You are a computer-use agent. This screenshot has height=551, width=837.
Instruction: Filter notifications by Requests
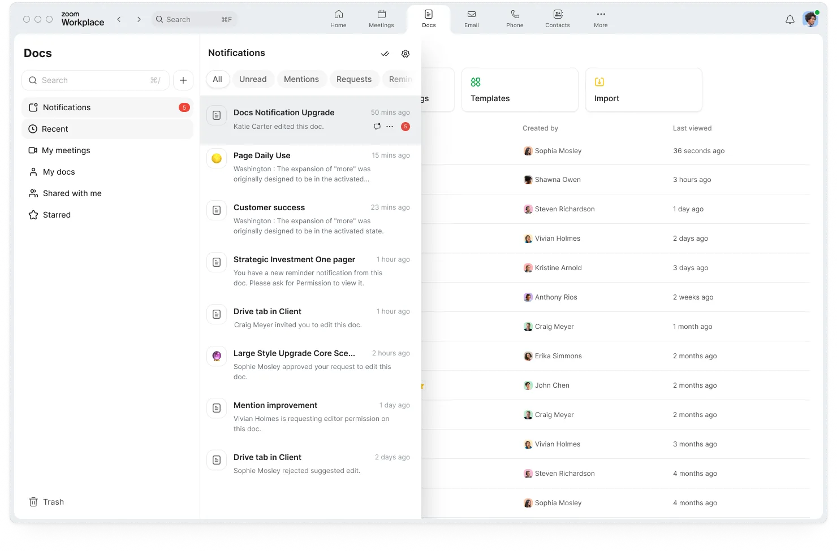(353, 79)
